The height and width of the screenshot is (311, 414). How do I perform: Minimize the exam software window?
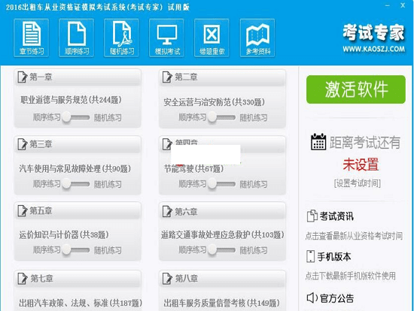point(387,5)
